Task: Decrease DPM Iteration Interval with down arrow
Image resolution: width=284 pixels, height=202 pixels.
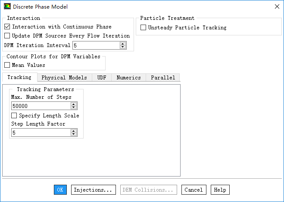Action: [x=123, y=47]
